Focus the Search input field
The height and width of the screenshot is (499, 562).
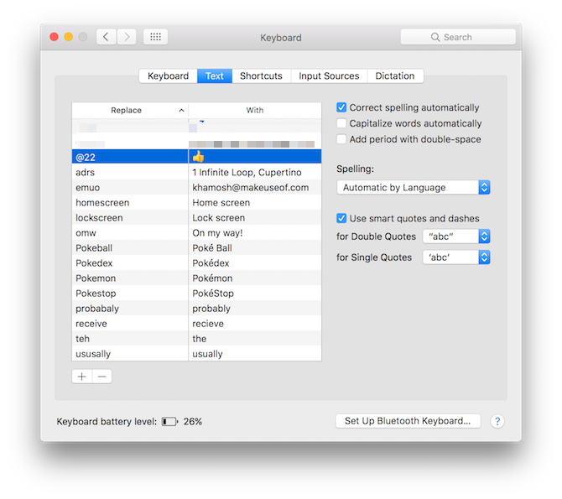pos(458,37)
